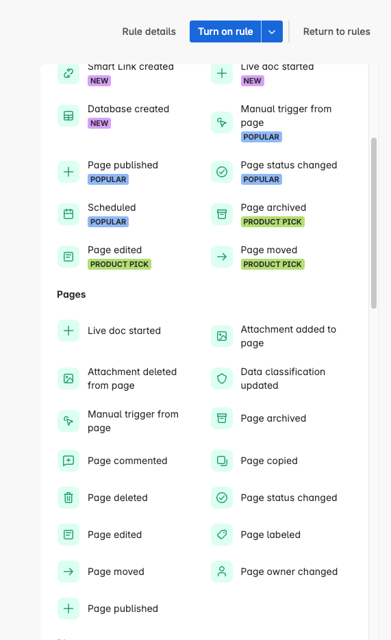Select the Page commented speech bubble icon
Viewport: 391px width, 640px height.
68,461
